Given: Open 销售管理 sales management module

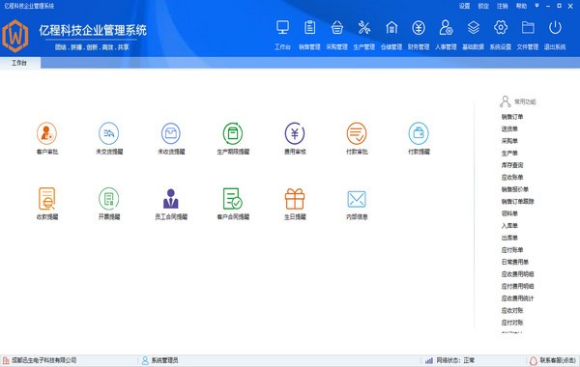Looking at the screenshot, I should pos(309,28).
